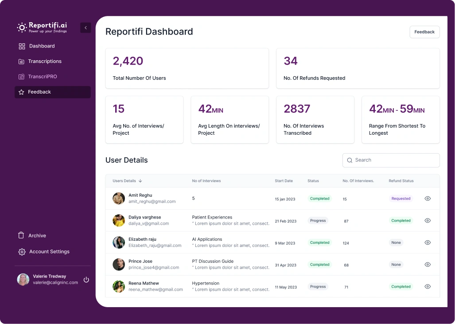Open the Transcriptions menu item
The width and height of the screenshot is (455, 324).
[45, 62]
